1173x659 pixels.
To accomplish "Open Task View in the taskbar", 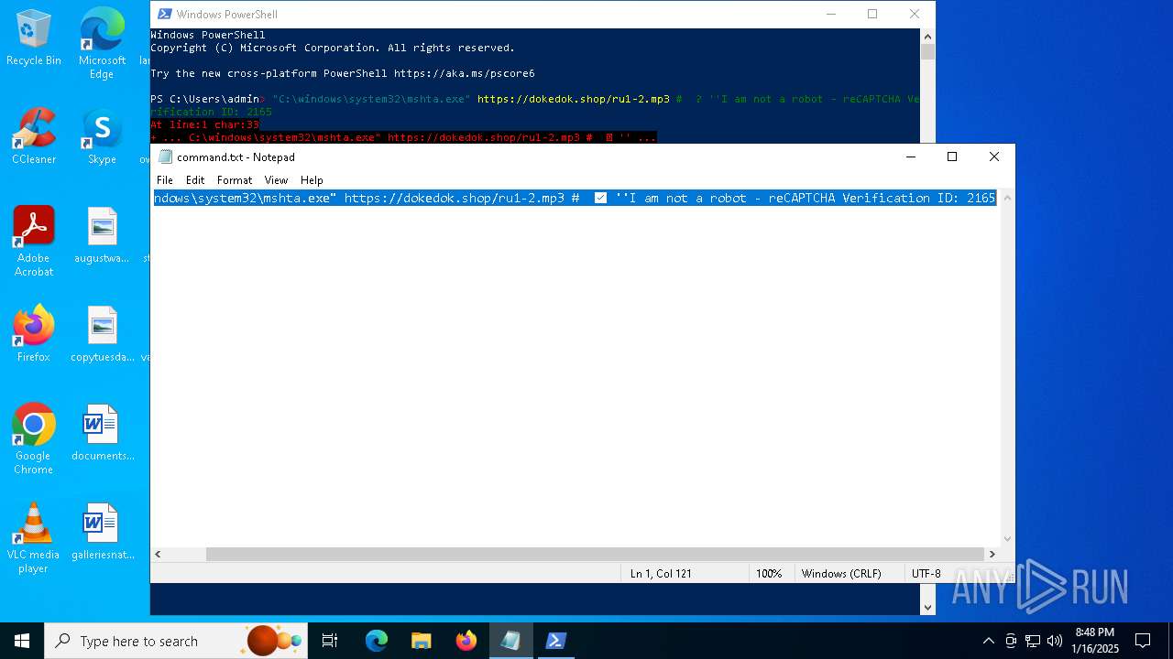I will (x=330, y=641).
